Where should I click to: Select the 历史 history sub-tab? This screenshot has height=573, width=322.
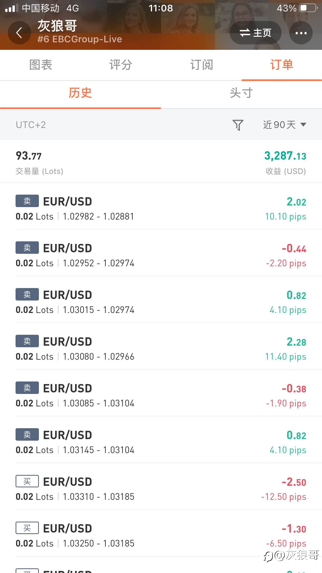(x=80, y=93)
